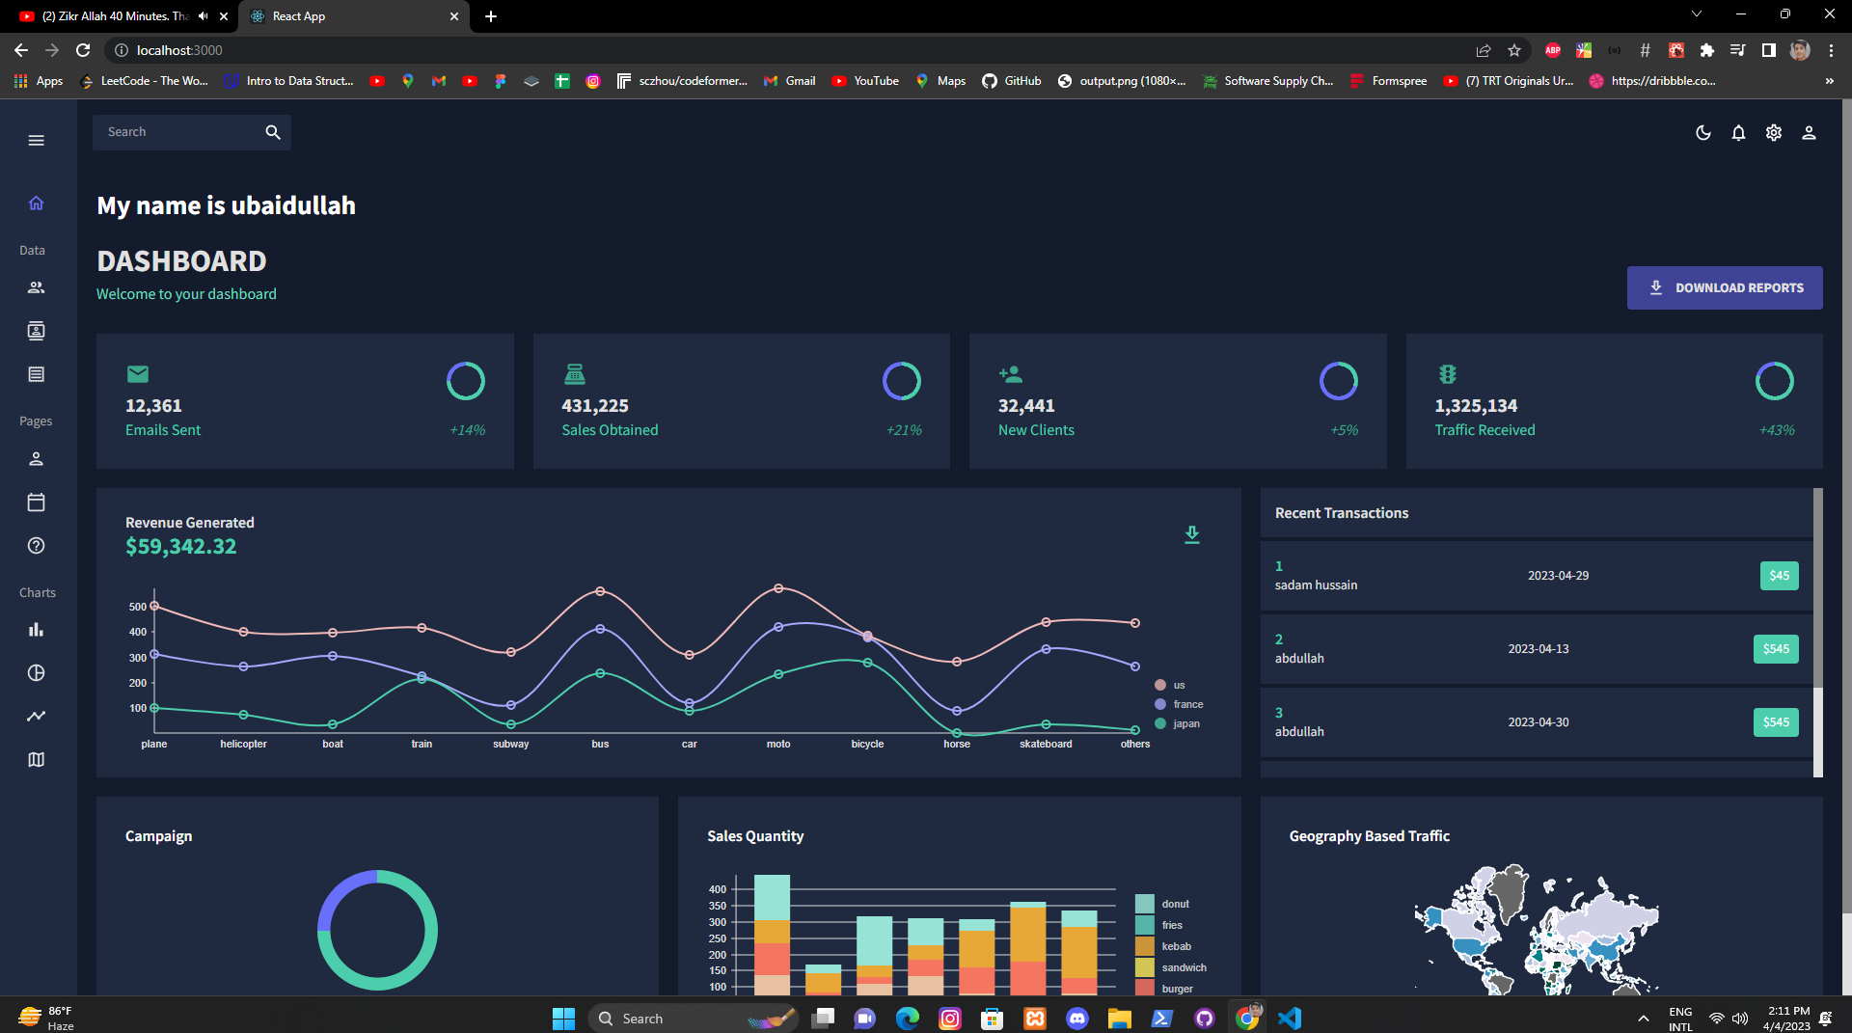The image size is (1852, 1033).
Task: Open pie chart icon in sidebar
Action: [x=37, y=673]
